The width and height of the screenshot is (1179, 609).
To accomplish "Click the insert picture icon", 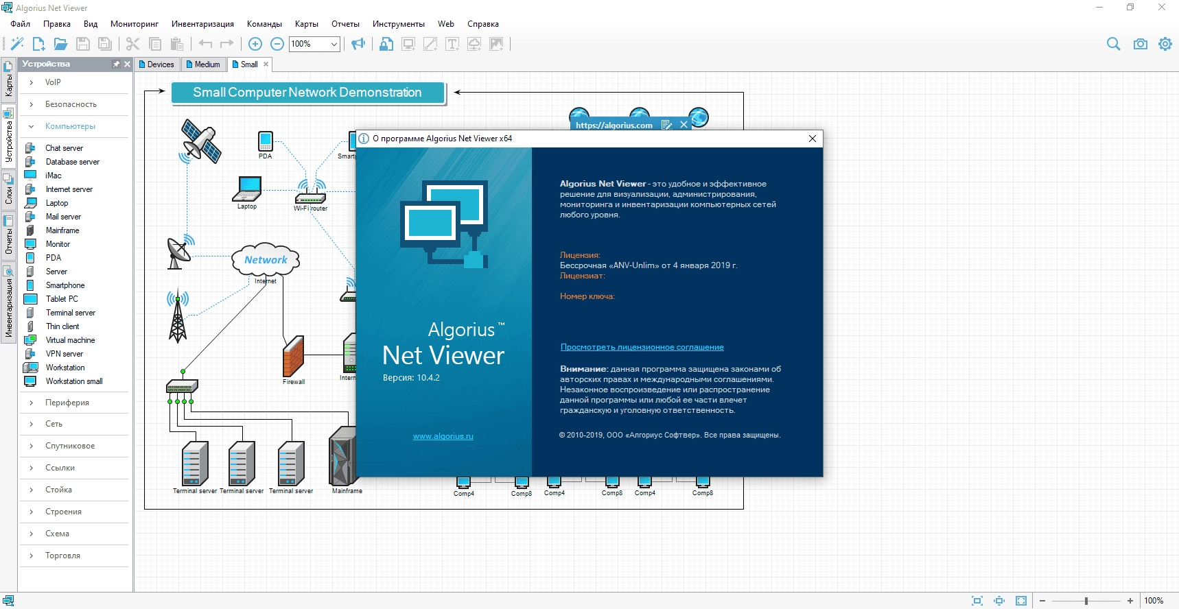I will [x=496, y=44].
